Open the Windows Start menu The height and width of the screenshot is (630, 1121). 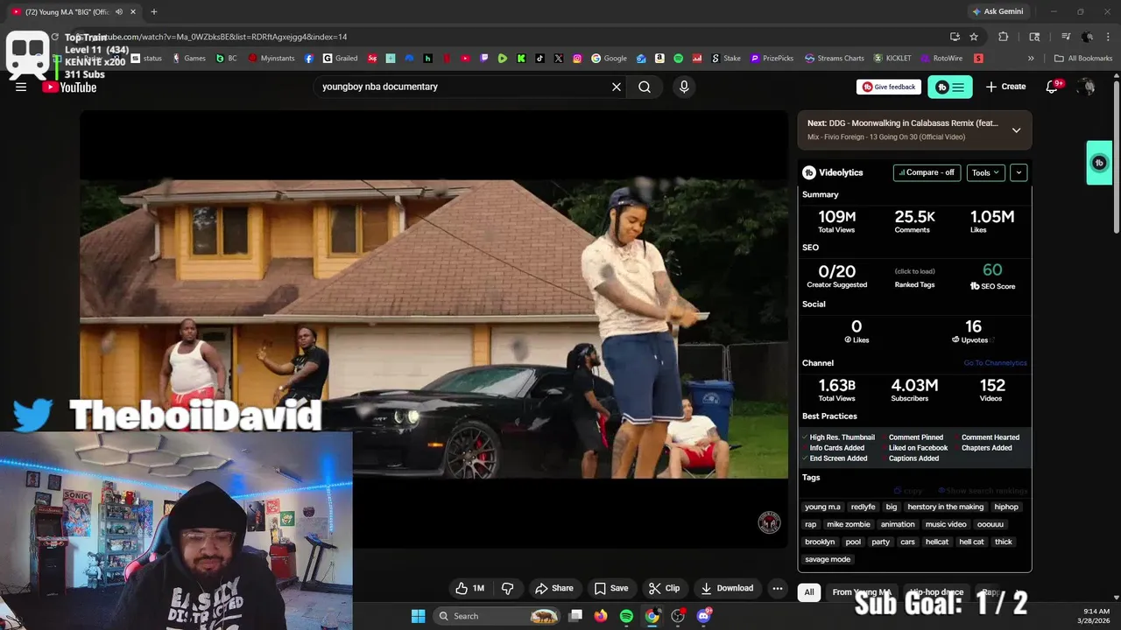tap(418, 616)
